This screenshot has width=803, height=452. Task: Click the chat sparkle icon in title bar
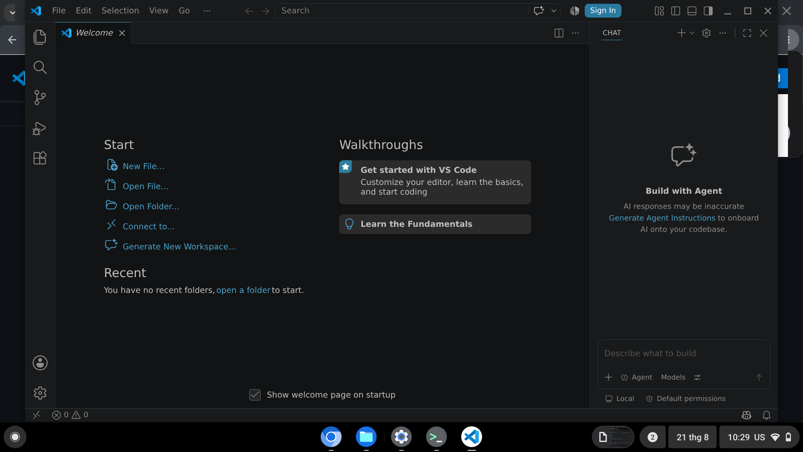(539, 10)
